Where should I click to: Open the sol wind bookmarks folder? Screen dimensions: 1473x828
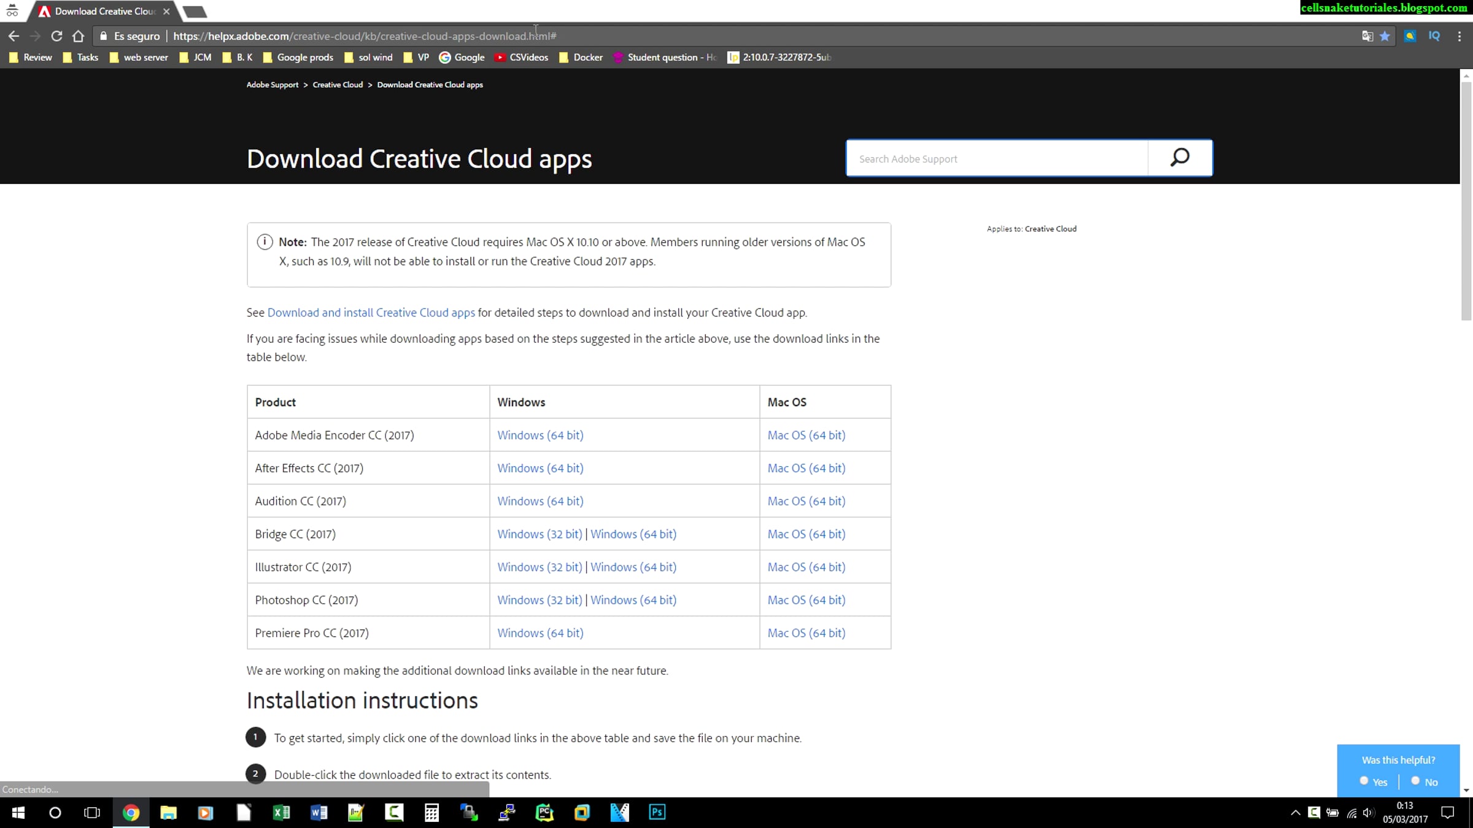368,57
